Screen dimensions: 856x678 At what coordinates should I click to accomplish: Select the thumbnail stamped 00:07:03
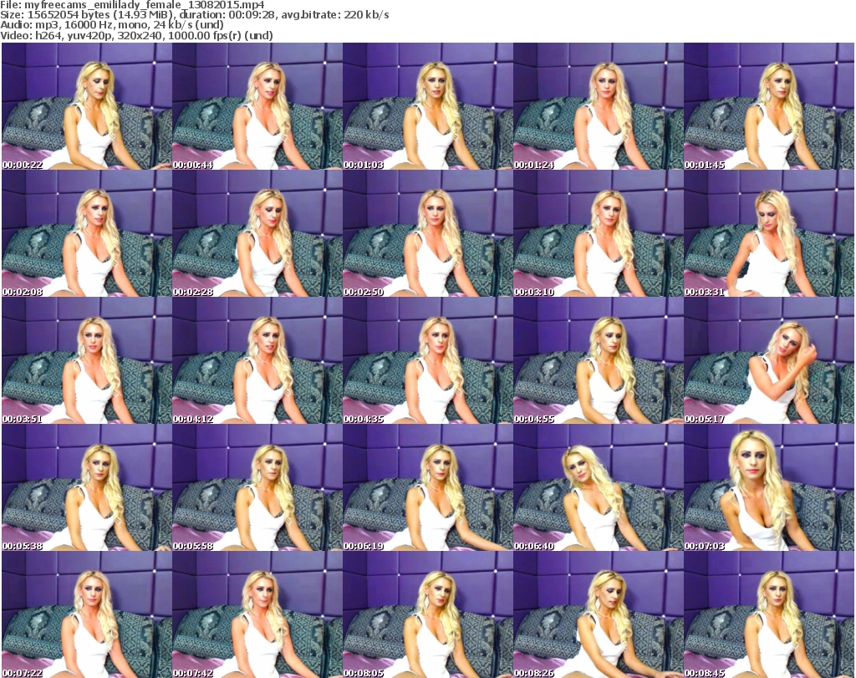coord(769,487)
